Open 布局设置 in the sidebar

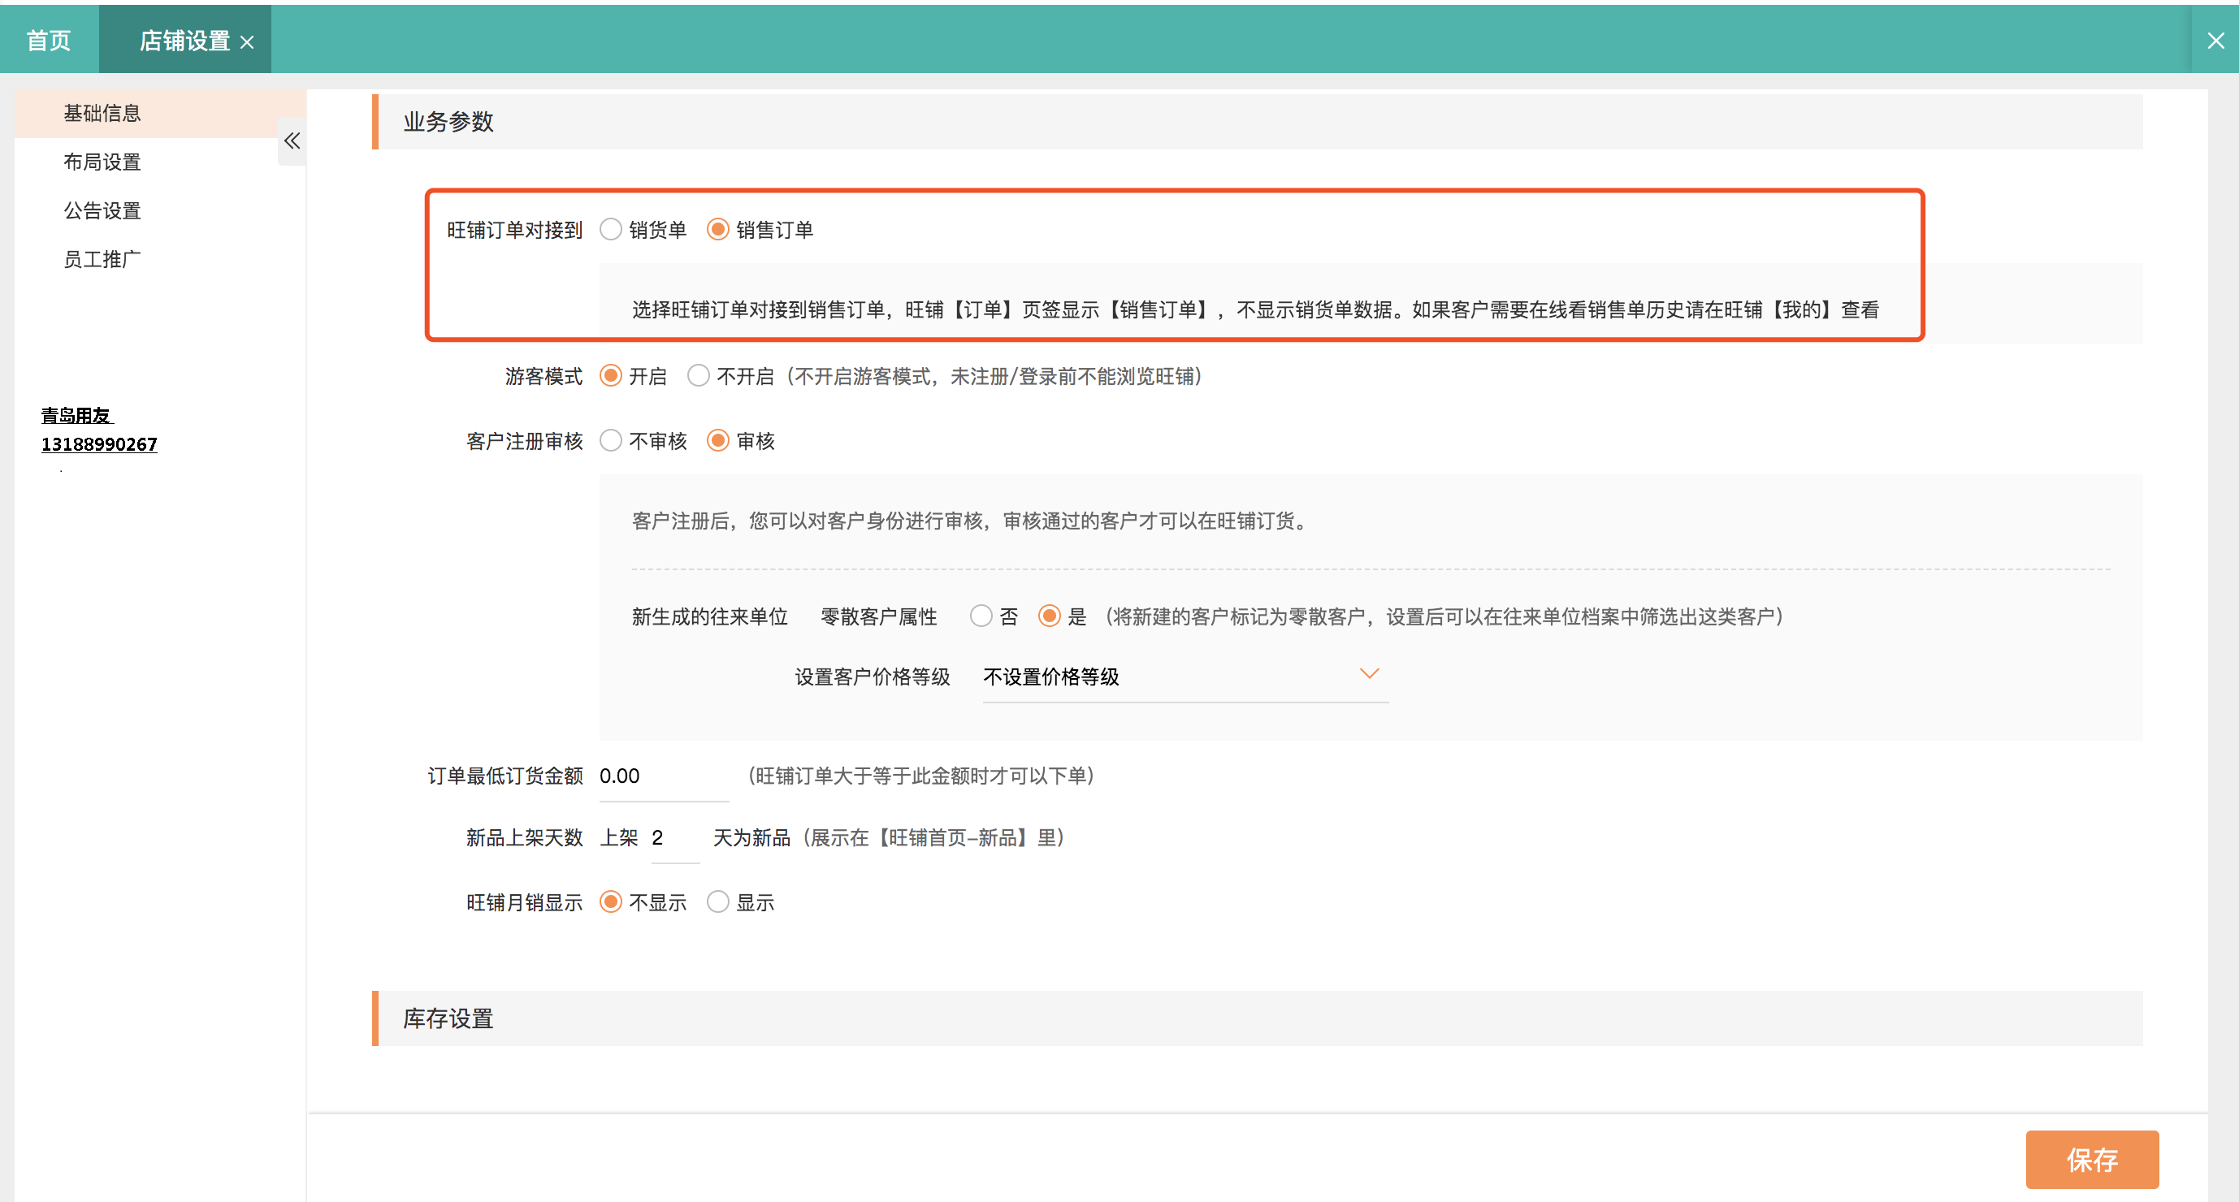102,162
